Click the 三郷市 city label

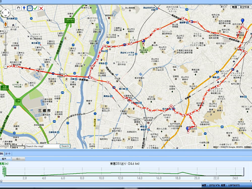tap(44, 111)
